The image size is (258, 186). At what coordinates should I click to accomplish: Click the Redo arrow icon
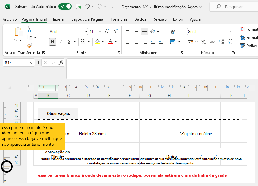[x=100, y=7]
